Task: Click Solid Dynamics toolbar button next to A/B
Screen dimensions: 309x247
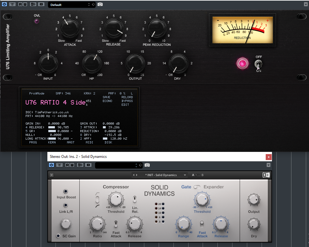Action: pyautogui.click(x=88, y=165)
